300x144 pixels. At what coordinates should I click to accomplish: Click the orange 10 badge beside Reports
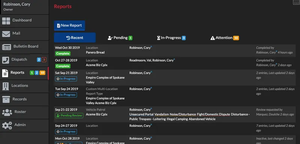pyautogui.click(x=42, y=73)
